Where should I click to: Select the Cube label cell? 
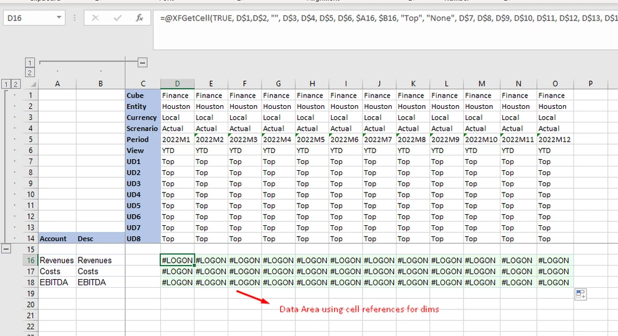pyautogui.click(x=143, y=95)
